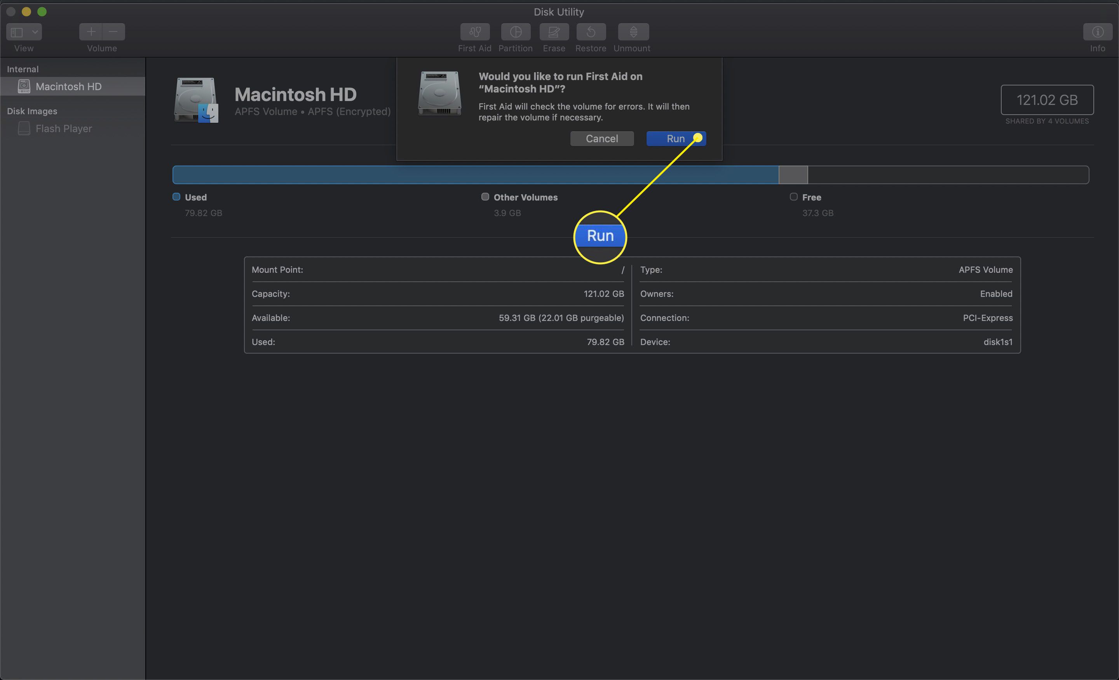Select the Erase toolbar icon
1119x680 pixels.
(x=554, y=32)
